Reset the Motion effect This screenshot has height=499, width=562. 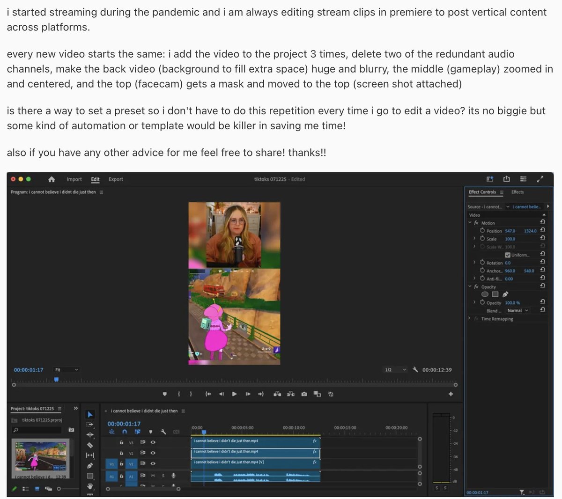click(542, 223)
